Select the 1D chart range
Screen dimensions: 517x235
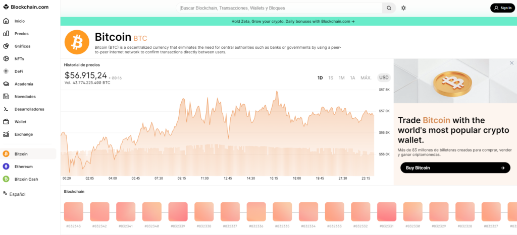click(320, 78)
